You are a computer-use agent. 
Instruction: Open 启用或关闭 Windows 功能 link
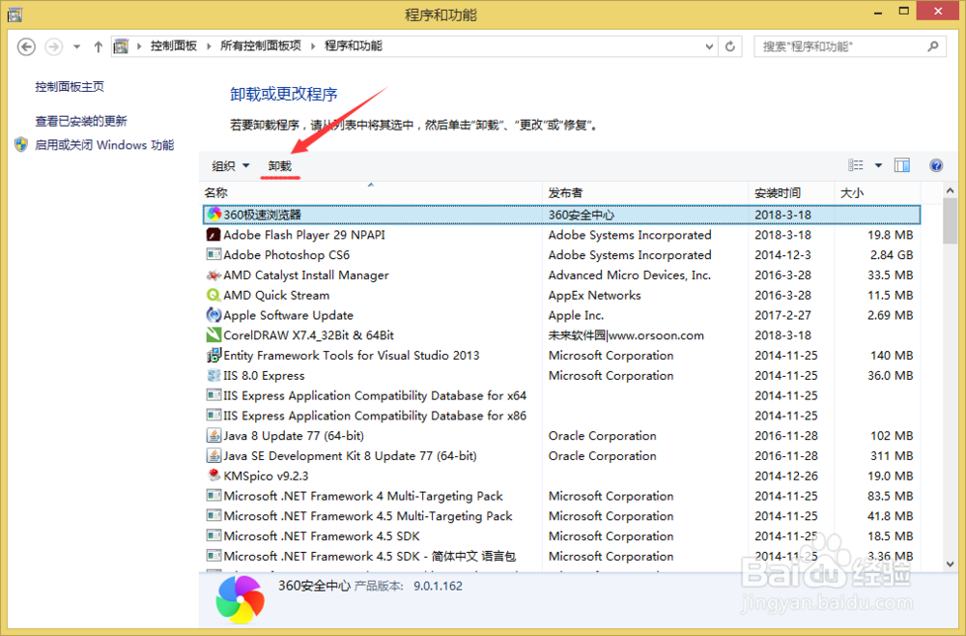[104, 145]
